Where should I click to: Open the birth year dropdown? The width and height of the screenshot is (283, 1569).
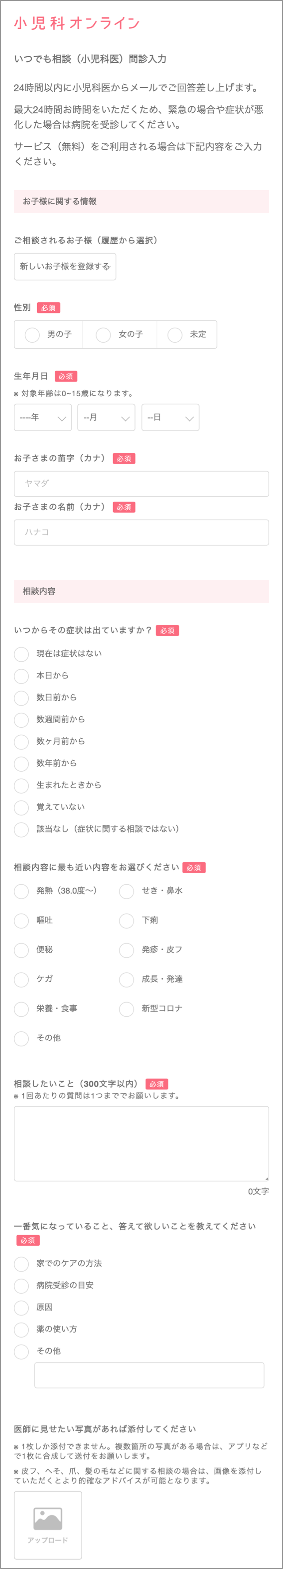tap(42, 418)
